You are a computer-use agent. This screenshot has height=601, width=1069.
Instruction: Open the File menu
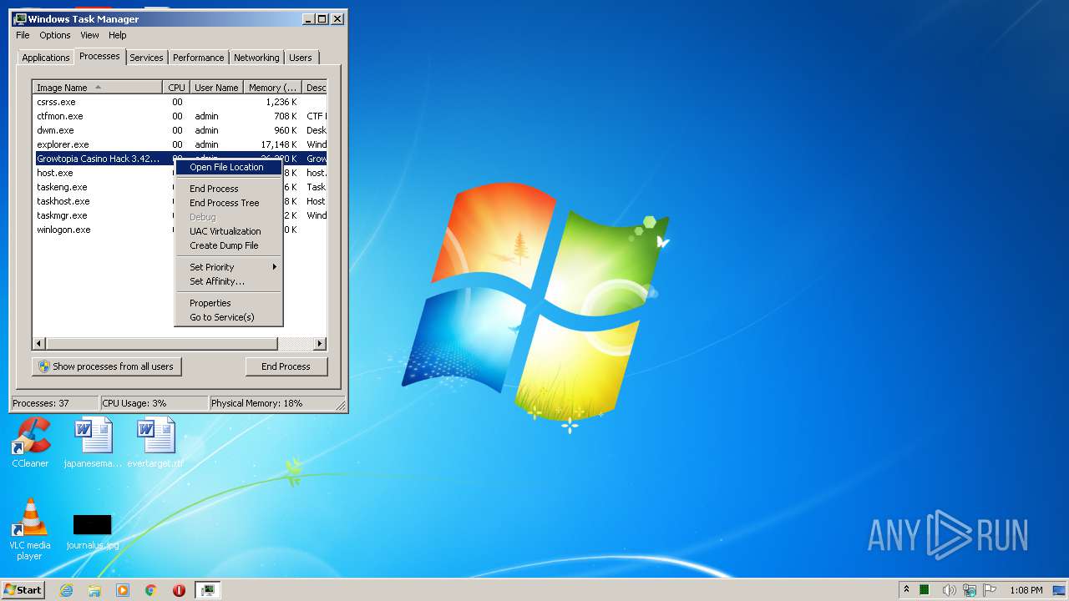coord(23,35)
